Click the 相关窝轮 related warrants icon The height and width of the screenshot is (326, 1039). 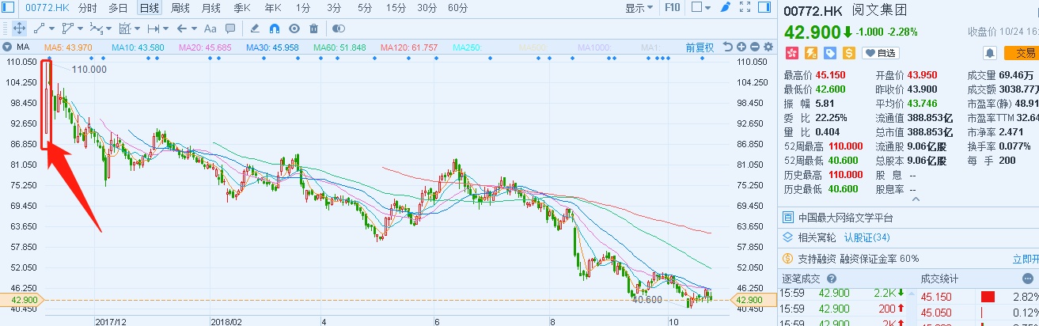point(788,237)
